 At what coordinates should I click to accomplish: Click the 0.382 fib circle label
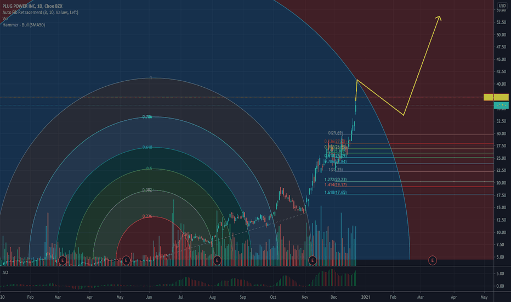pos(147,189)
